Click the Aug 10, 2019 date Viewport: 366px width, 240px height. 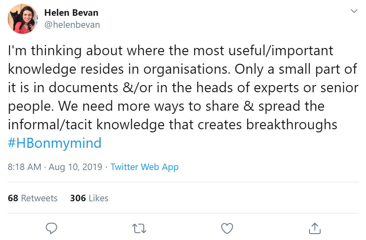tap(76, 167)
